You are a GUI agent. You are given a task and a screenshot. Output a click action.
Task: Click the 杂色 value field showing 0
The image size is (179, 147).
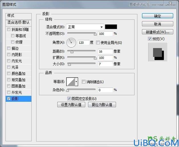tap(105, 90)
